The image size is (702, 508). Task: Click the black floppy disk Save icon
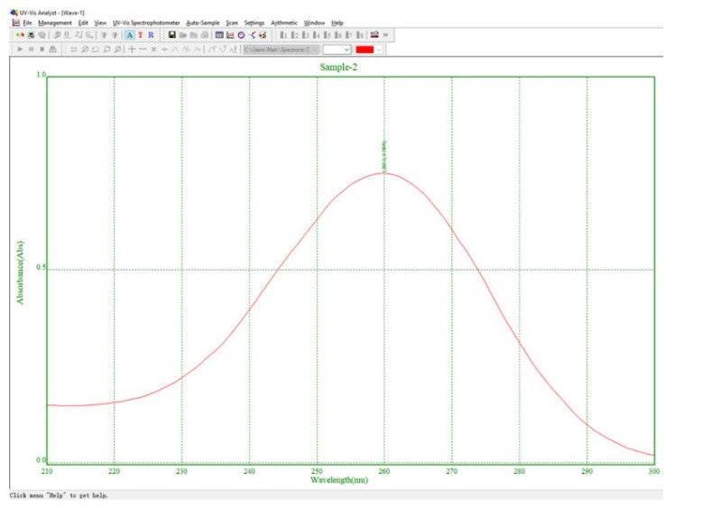pyautogui.click(x=172, y=35)
